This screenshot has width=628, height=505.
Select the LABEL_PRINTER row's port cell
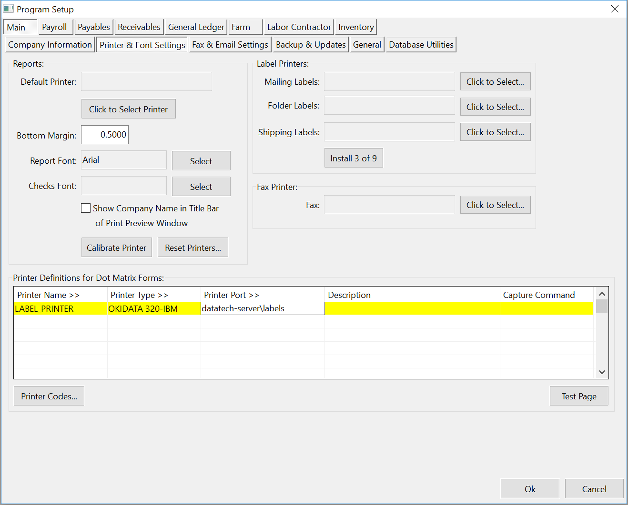pyautogui.click(x=262, y=308)
